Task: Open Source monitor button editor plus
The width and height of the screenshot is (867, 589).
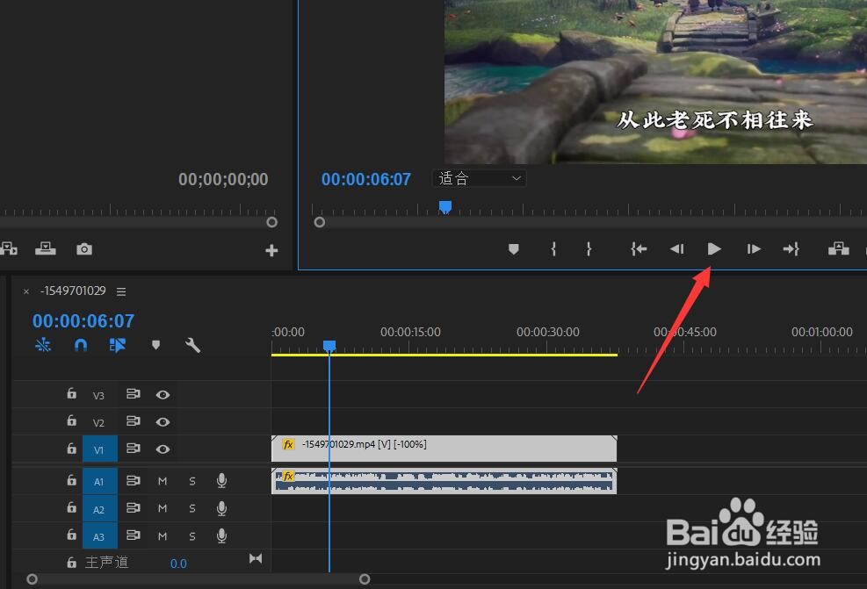Action: [x=271, y=250]
